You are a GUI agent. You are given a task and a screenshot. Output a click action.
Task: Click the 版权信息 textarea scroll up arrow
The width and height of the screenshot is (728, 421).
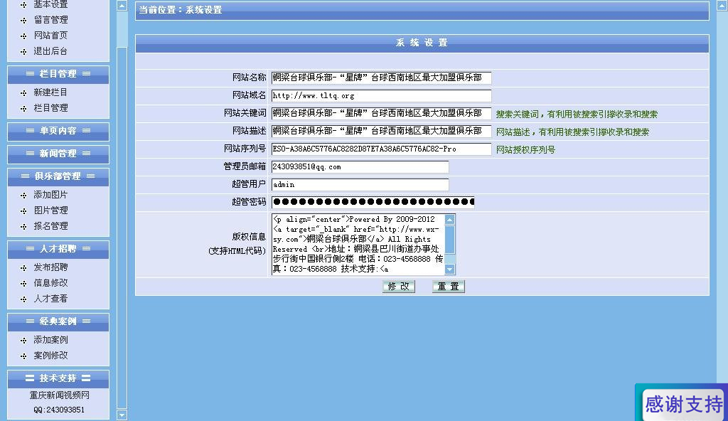[449, 219]
